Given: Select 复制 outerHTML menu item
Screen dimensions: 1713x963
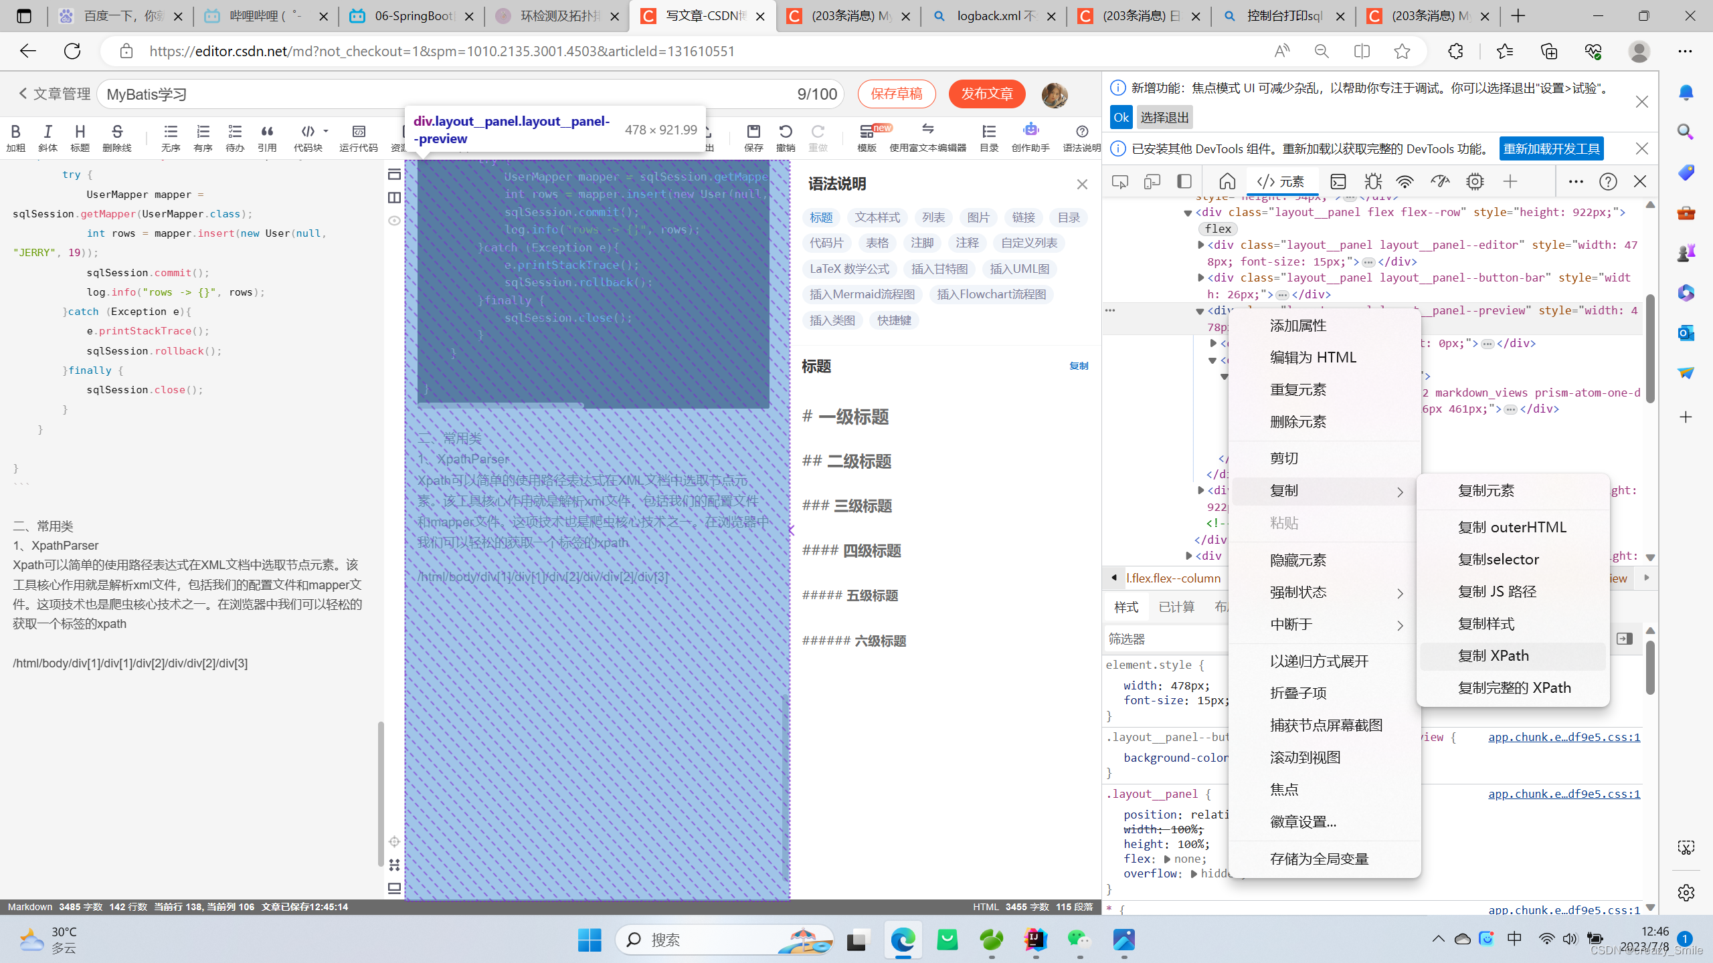Looking at the screenshot, I should point(1512,528).
